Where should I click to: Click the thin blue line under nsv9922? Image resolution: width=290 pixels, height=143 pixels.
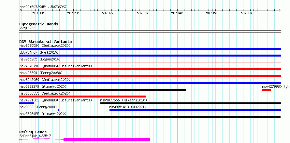click(x=39, y=110)
